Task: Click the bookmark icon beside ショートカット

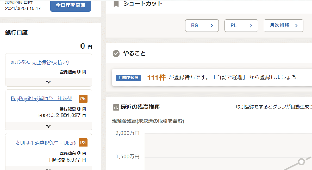Action: tap(116, 4)
